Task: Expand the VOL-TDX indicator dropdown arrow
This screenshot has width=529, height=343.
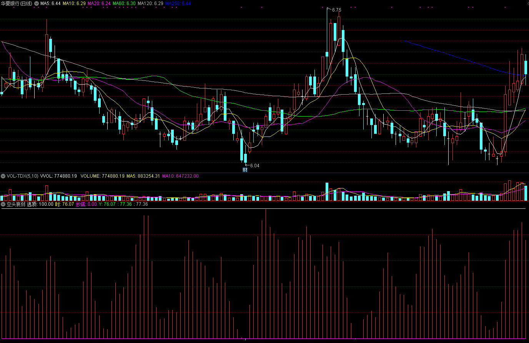Action: 3,176
